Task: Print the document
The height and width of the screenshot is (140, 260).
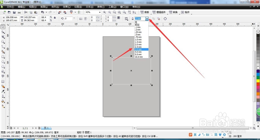Action: pos(19,12)
